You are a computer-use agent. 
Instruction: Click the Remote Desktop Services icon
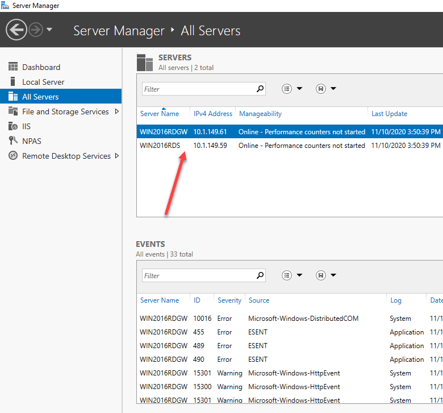(x=12, y=156)
